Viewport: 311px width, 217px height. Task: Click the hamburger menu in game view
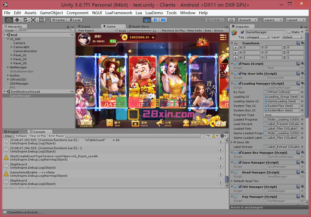223,37
